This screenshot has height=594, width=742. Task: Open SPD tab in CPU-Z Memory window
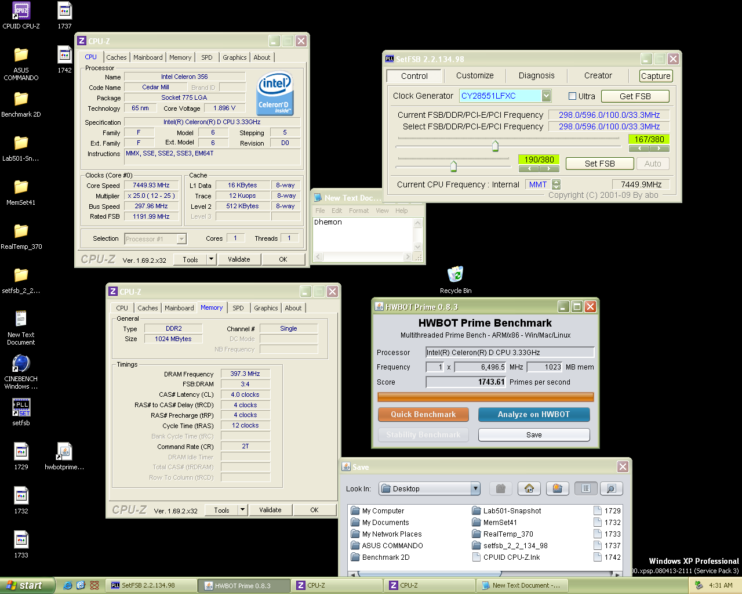tap(238, 308)
